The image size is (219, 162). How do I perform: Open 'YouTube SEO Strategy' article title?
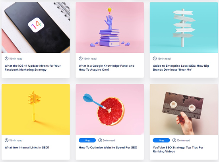178,149
